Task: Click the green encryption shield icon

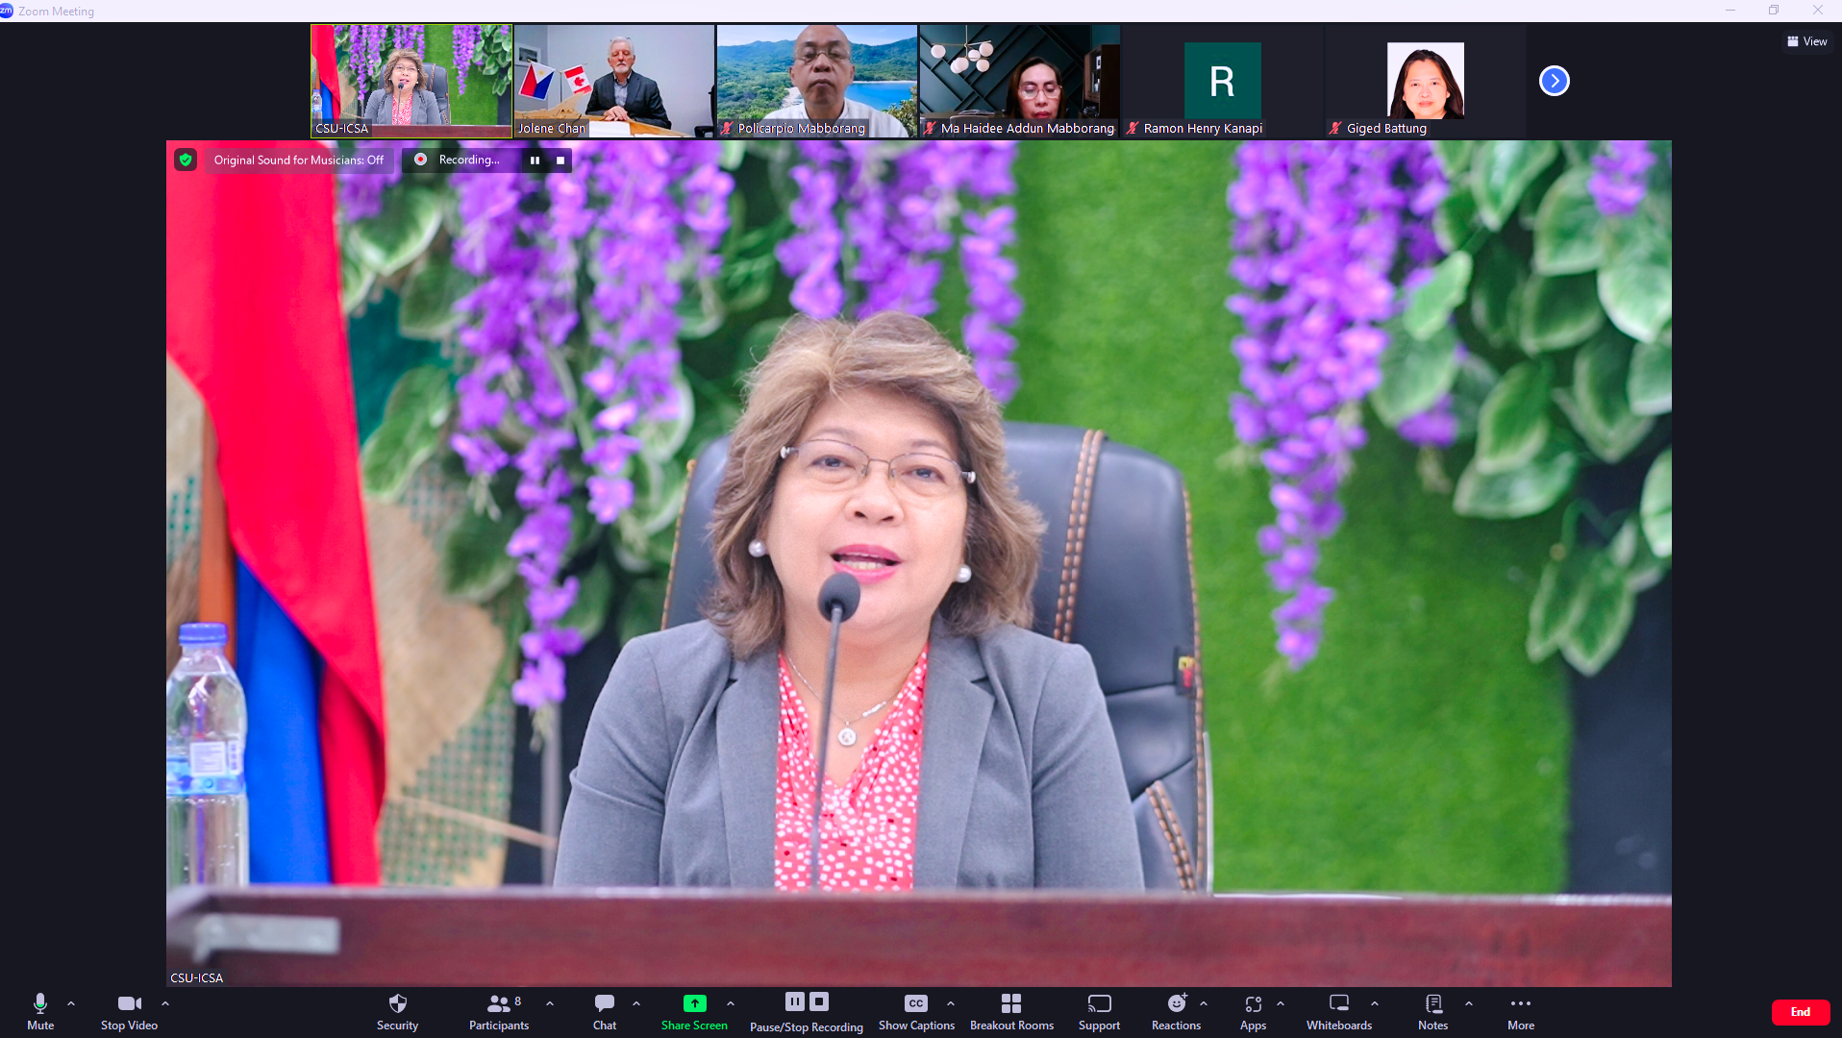Action: click(186, 160)
